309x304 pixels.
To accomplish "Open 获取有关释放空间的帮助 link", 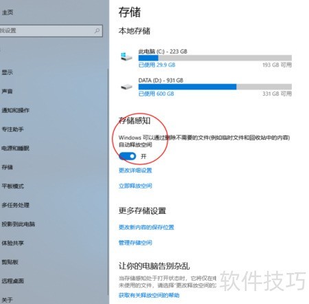I will point(149,295).
